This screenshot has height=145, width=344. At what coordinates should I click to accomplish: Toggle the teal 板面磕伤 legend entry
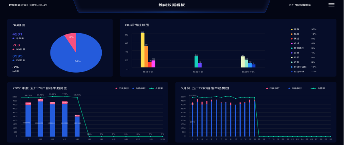(x=304, y=48)
